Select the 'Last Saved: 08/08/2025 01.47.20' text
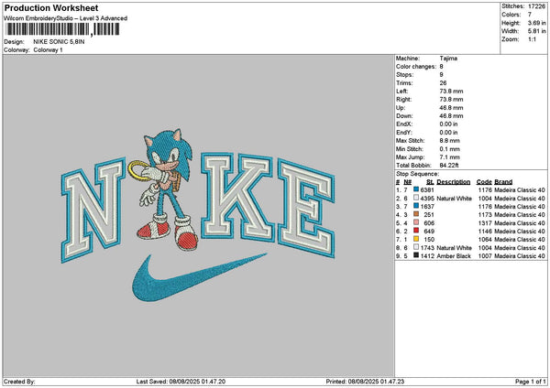This screenshot has width=550, height=388. (x=181, y=382)
